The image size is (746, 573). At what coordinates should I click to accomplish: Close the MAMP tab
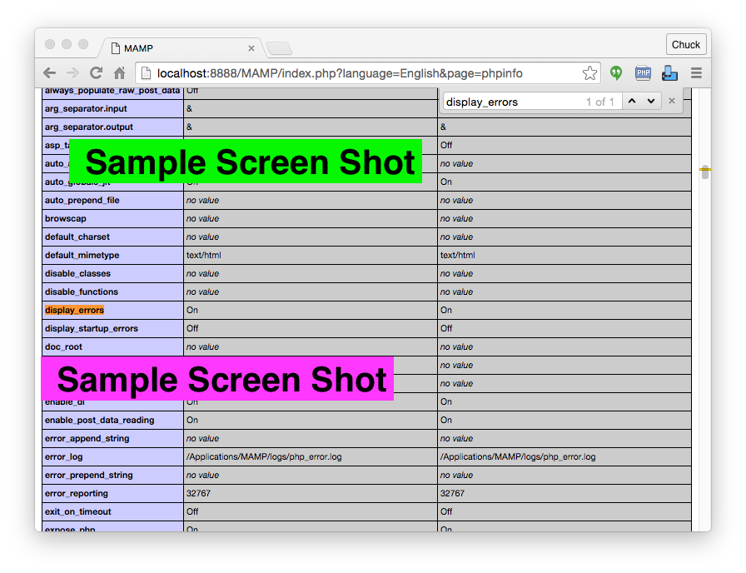tap(251, 48)
